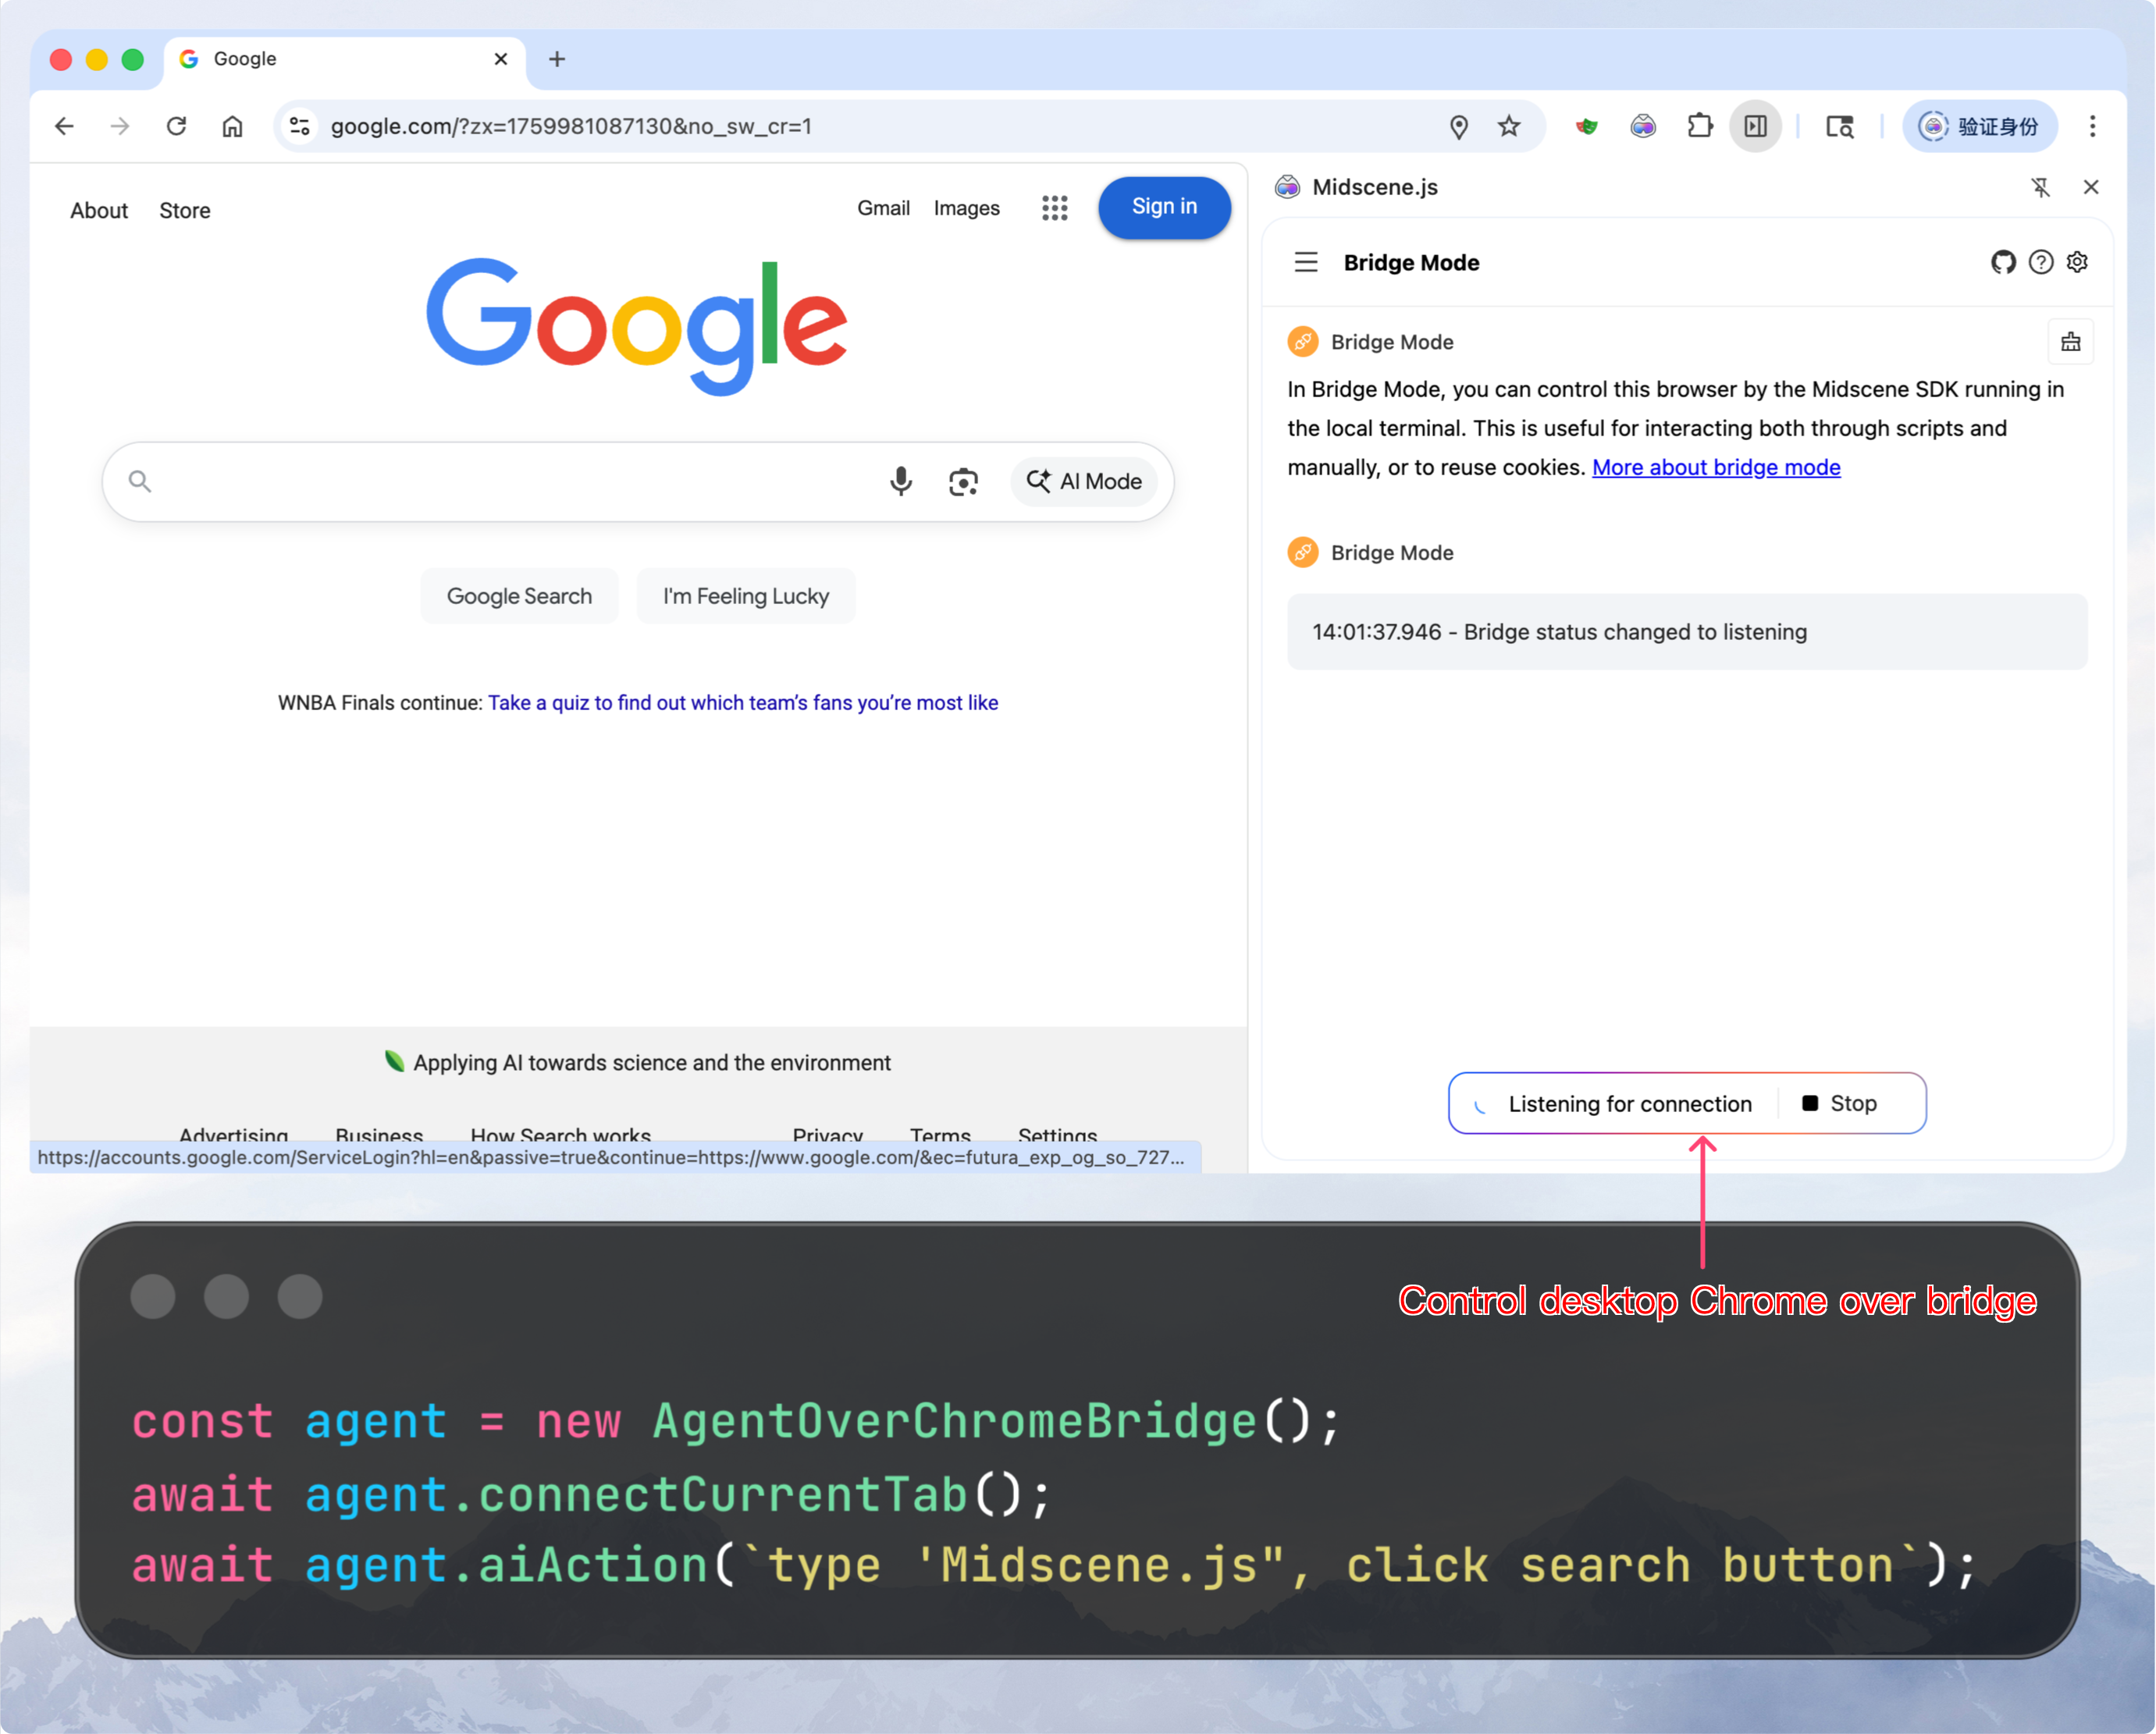Open the Midscene GitHub repository icon

(x=2002, y=262)
